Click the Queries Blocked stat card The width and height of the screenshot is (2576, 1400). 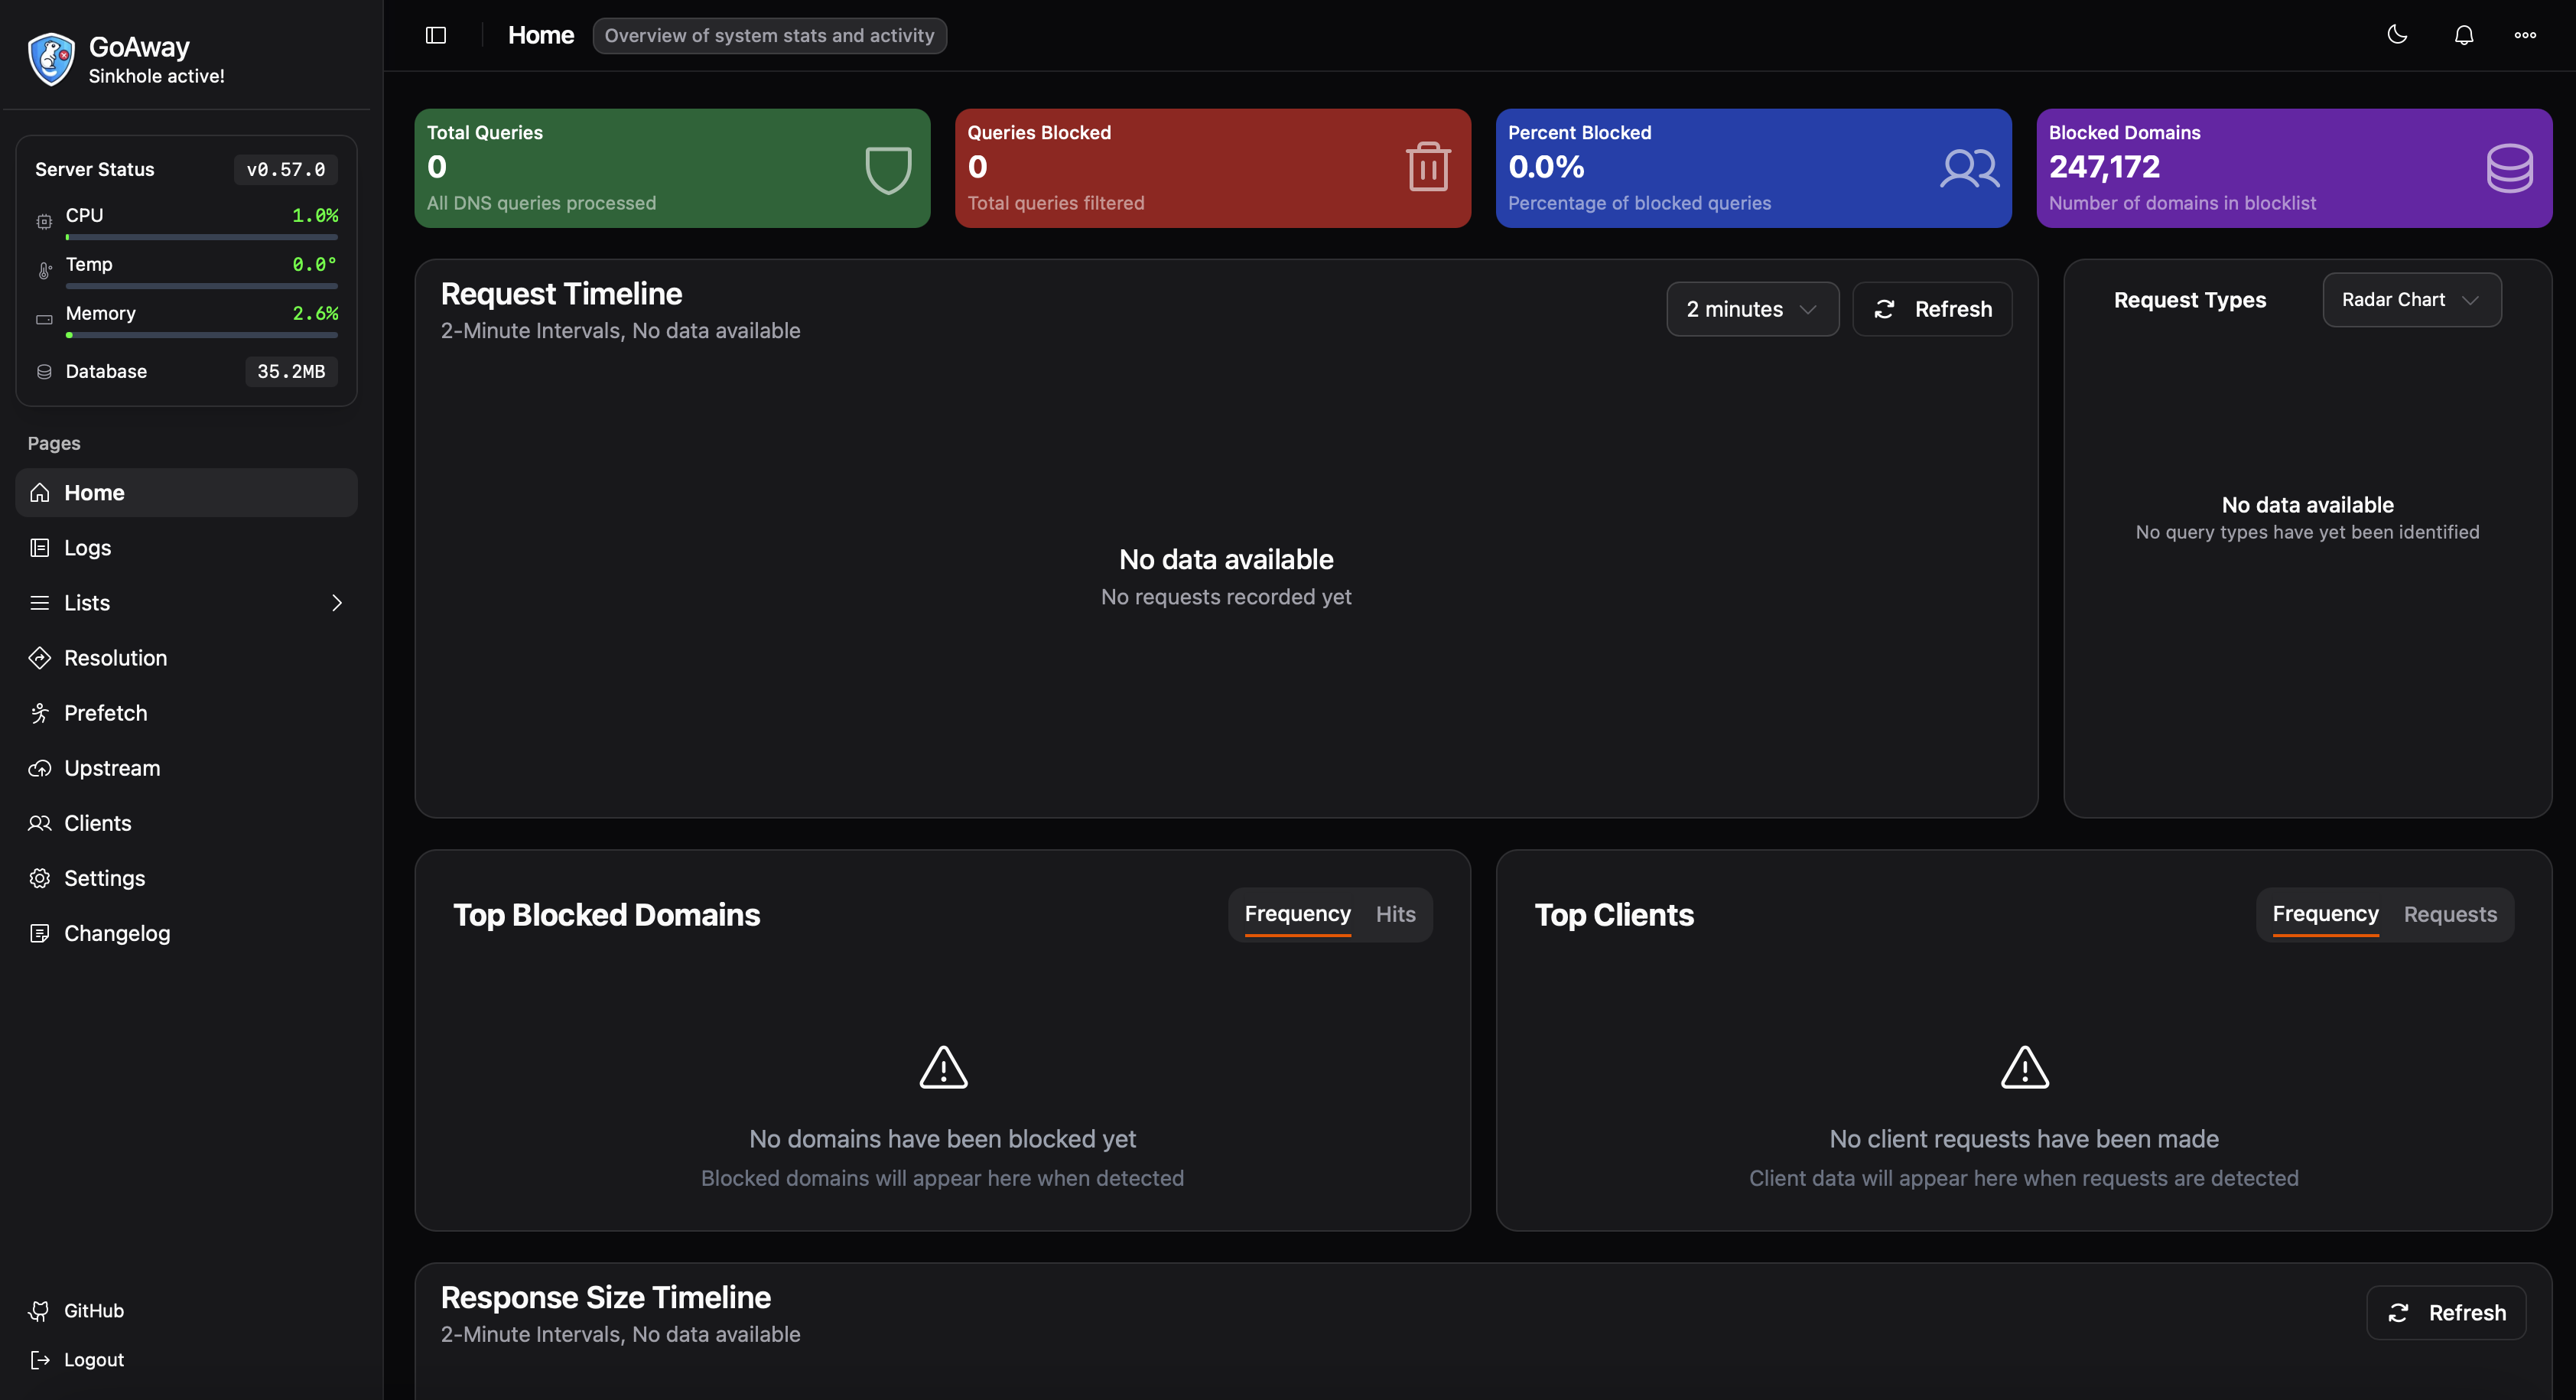pos(1213,168)
